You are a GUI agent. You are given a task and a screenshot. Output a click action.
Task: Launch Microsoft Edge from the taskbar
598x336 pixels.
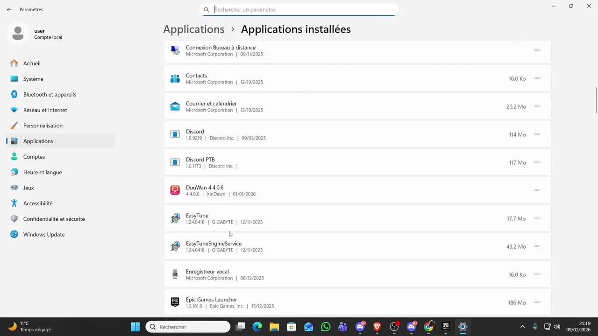pyautogui.click(x=257, y=327)
